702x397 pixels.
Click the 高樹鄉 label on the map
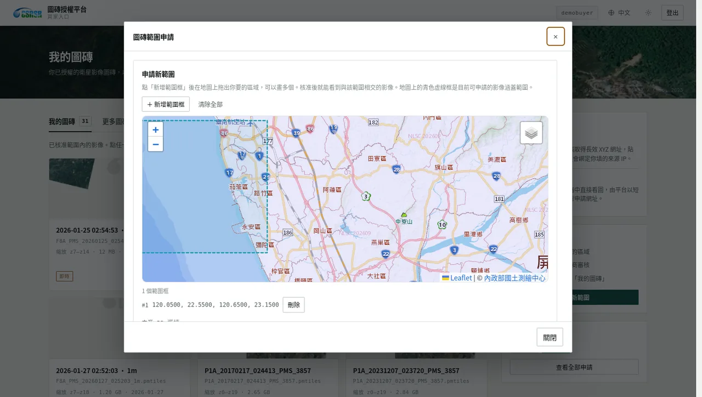[x=519, y=220]
